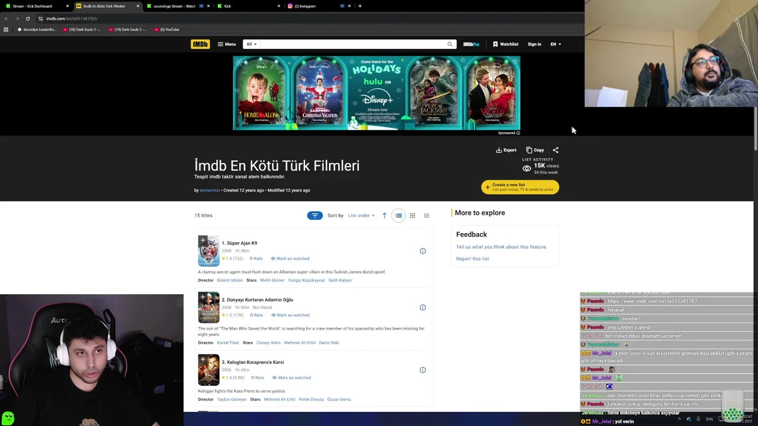Screen dimensions: 758x426
Task: Open star Özcan Deniz page
Action: click(x=339, y=399)
